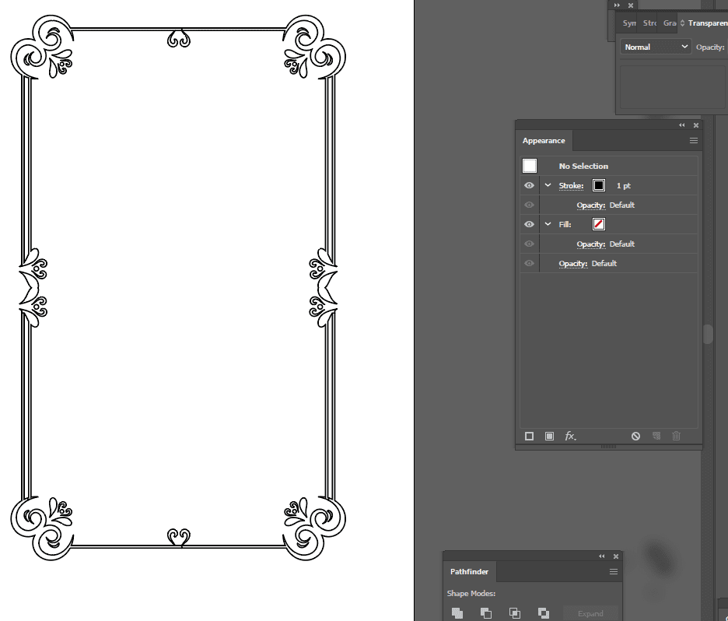Close the Pathfinder panel
This screenshot has width=728, height=621.
[x=616, y=556]
